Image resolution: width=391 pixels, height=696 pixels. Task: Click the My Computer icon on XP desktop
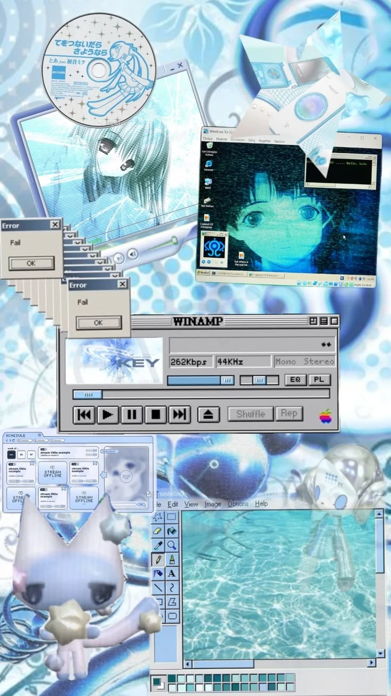pos(208,183)
